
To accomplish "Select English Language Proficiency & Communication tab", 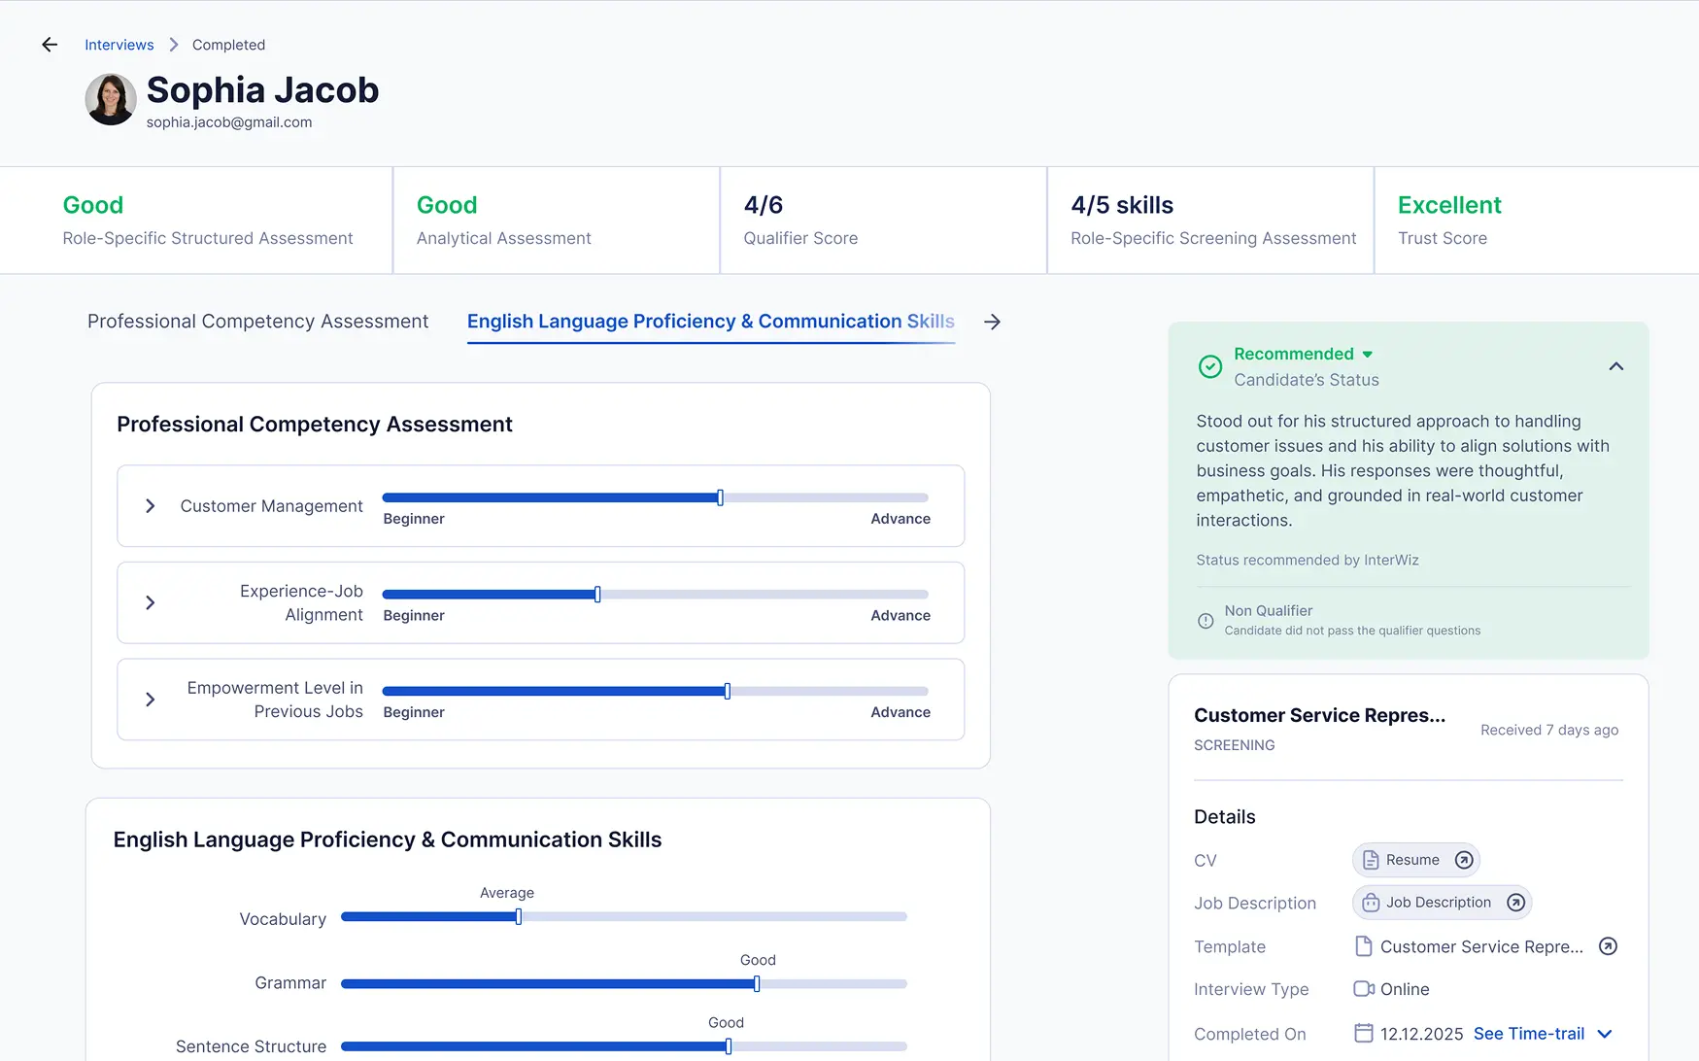I will coord(710,322).
